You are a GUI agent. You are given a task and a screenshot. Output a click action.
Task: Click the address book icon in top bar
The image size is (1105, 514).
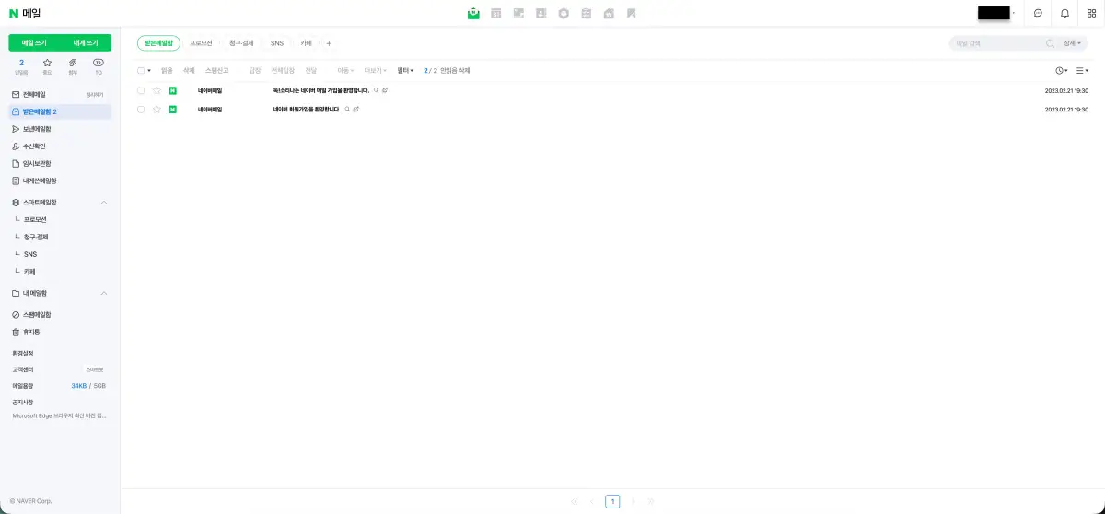point(541,14)
